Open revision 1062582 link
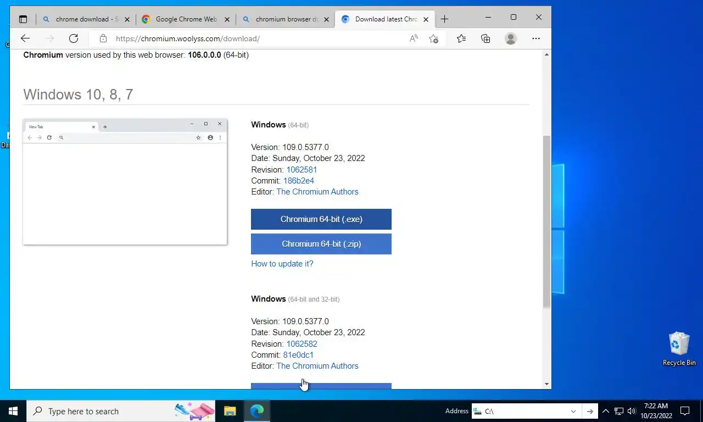 click(302, 344)
